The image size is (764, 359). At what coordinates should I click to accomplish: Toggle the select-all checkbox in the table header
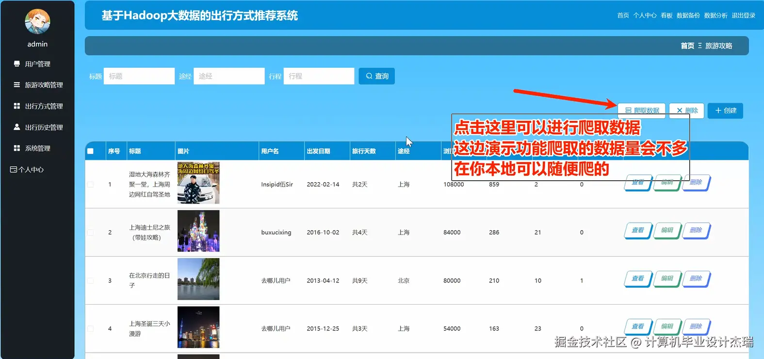pos(90,151)
